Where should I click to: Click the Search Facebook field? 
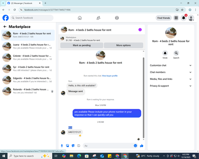point(32,18)
